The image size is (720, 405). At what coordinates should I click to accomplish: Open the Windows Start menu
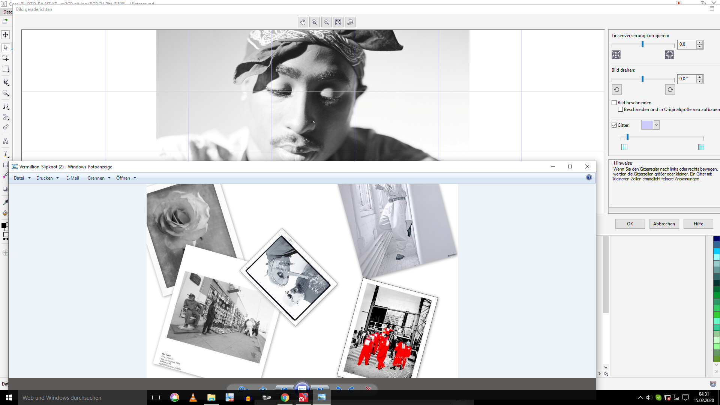9,397
